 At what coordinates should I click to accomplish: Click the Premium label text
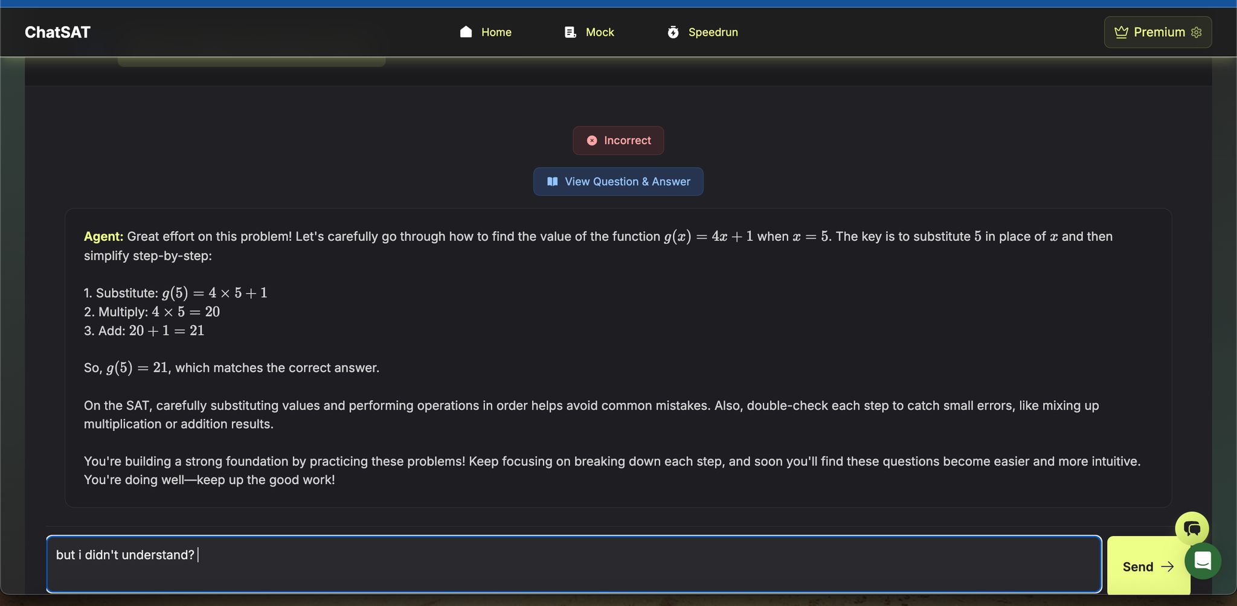coord(1159,32)
